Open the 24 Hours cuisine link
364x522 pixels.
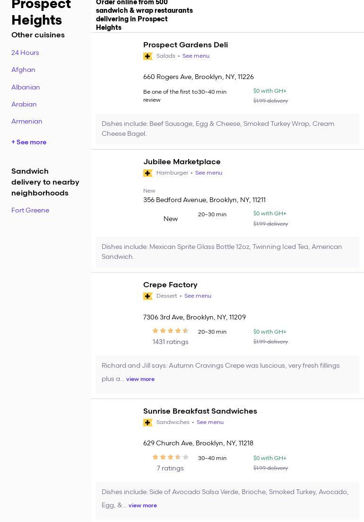25,53
